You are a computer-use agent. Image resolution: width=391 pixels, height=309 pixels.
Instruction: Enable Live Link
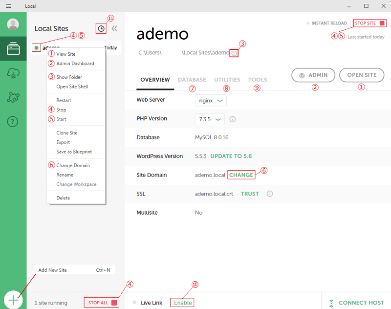(x=183, y=303)
